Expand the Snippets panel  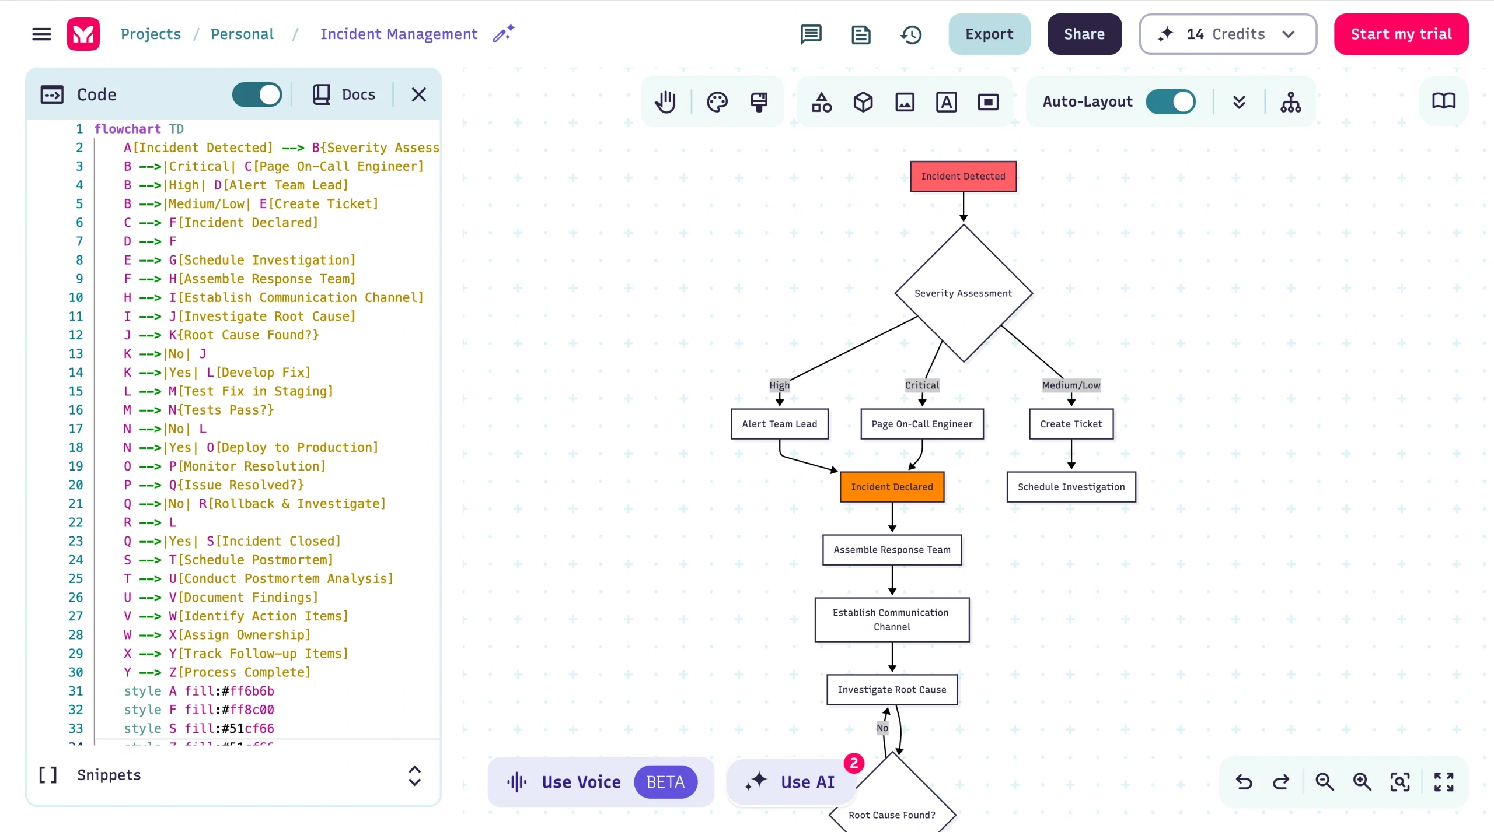[x=416, y=775]
